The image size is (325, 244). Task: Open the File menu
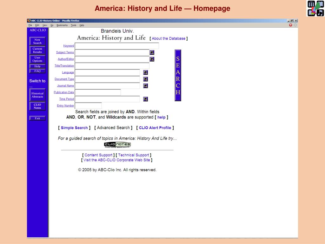click(x=30, y=25)
